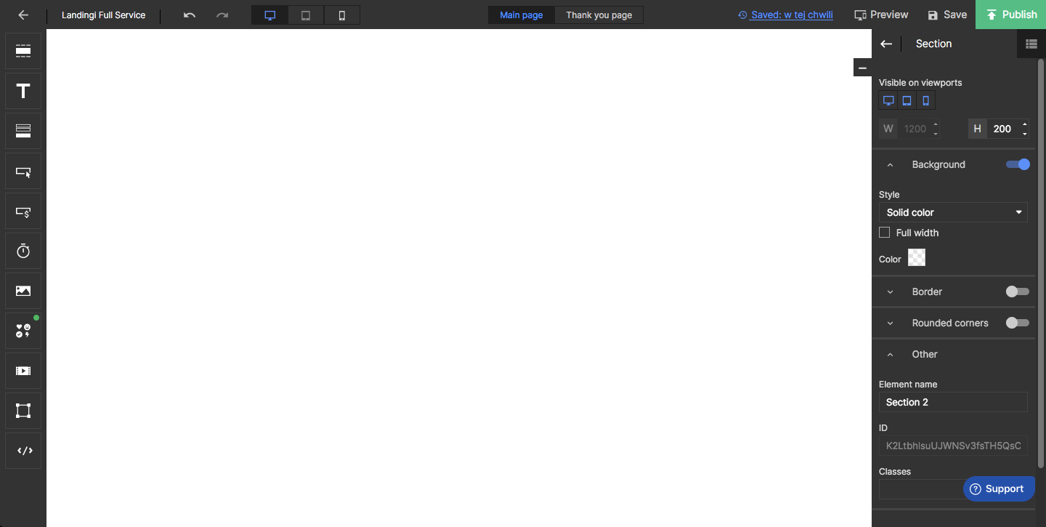1046x527 pixels.
Task: Open the layers list icon
Action: tap(1031, 44)
